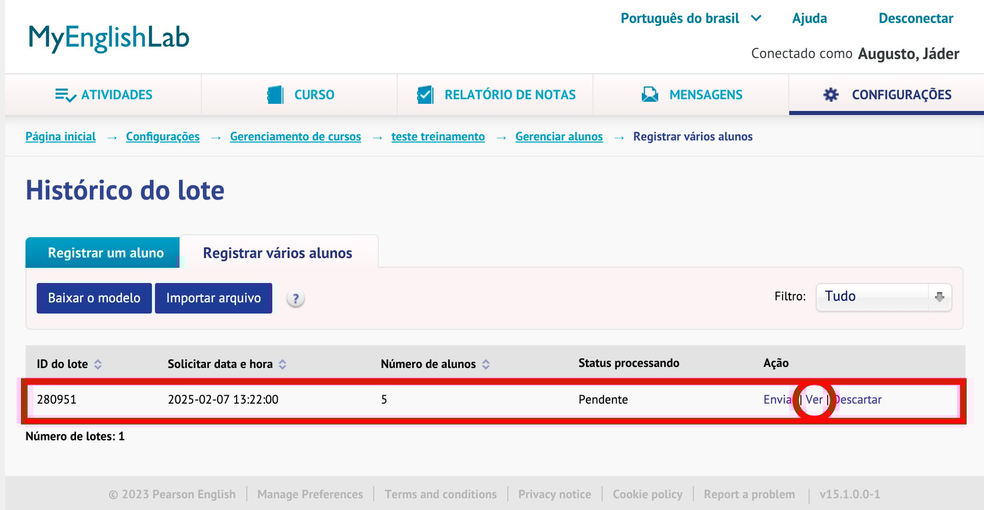Viewport: 984px width, 510px height.
Task: Click the Curso book icon
Action: click(276, 95)
